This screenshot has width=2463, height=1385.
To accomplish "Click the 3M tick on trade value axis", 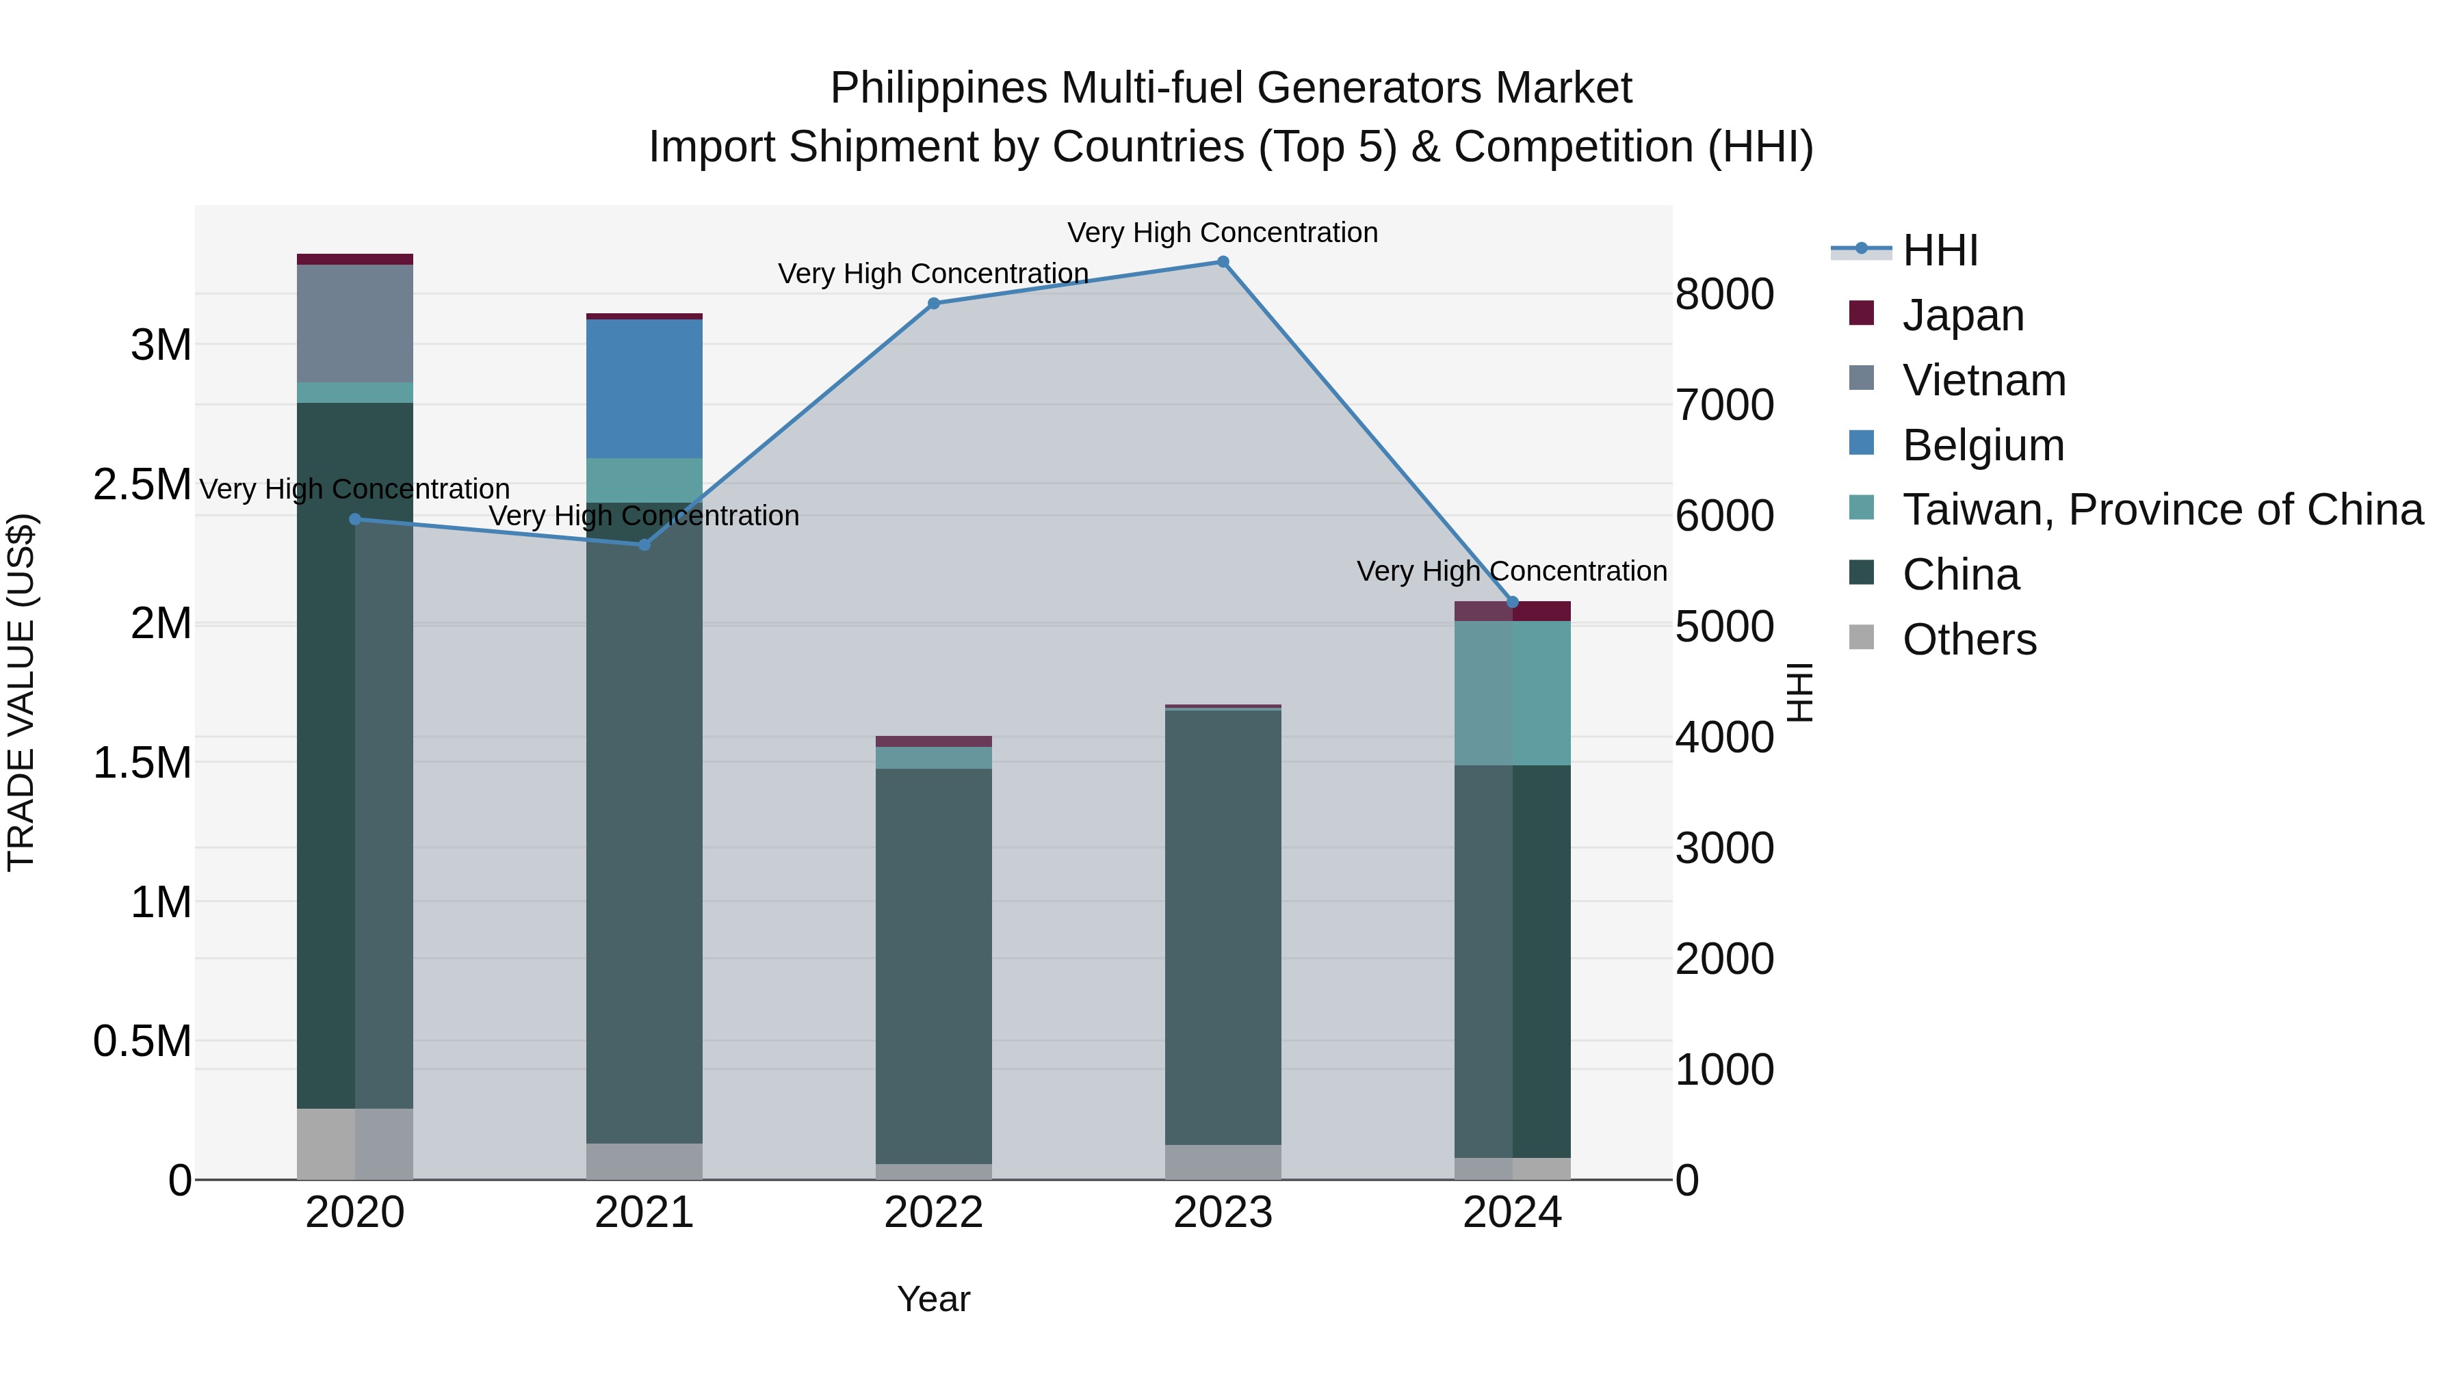I will tap(161, 345).
